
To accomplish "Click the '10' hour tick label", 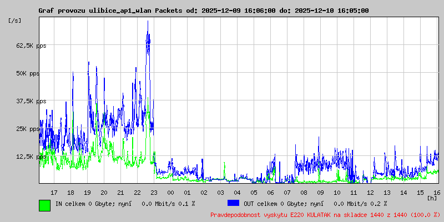I will point(337,193).
